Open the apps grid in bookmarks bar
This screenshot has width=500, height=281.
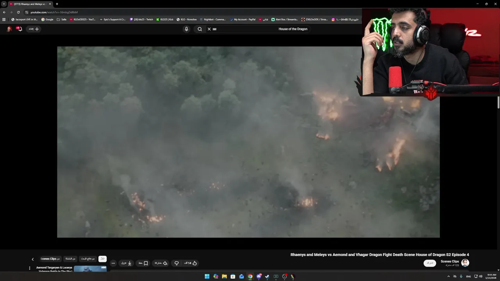(4, 20)
